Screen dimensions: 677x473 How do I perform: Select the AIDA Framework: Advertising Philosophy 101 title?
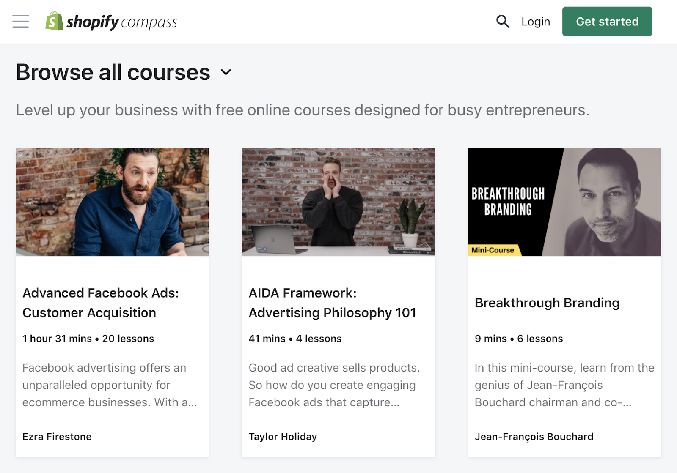pyautogui.click(x=333, y=303)
